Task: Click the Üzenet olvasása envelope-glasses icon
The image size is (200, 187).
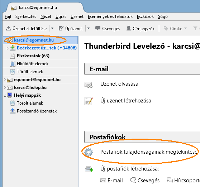Action: [x=89, y=85]
